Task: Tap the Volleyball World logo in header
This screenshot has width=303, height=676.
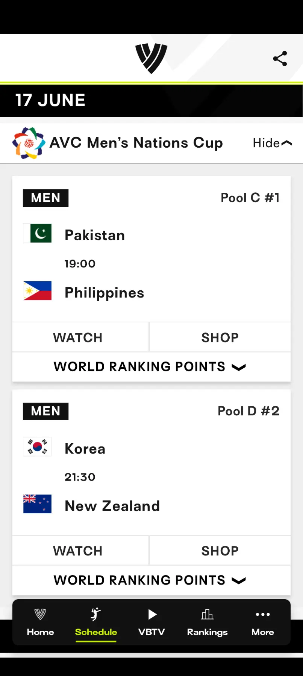Action: 151,58
